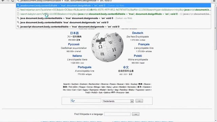Image resolution: width=217 pixels, height=122 pixels.
Task: Click the Wikipedia globe logo
Action: click(x=107, y=47)
